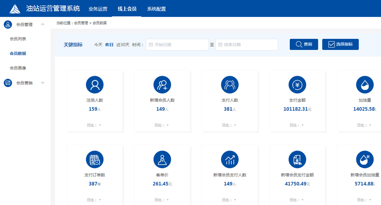
Task: Click the 新增会员支付金额 value 41750.49
Action: tap(296, 184)
